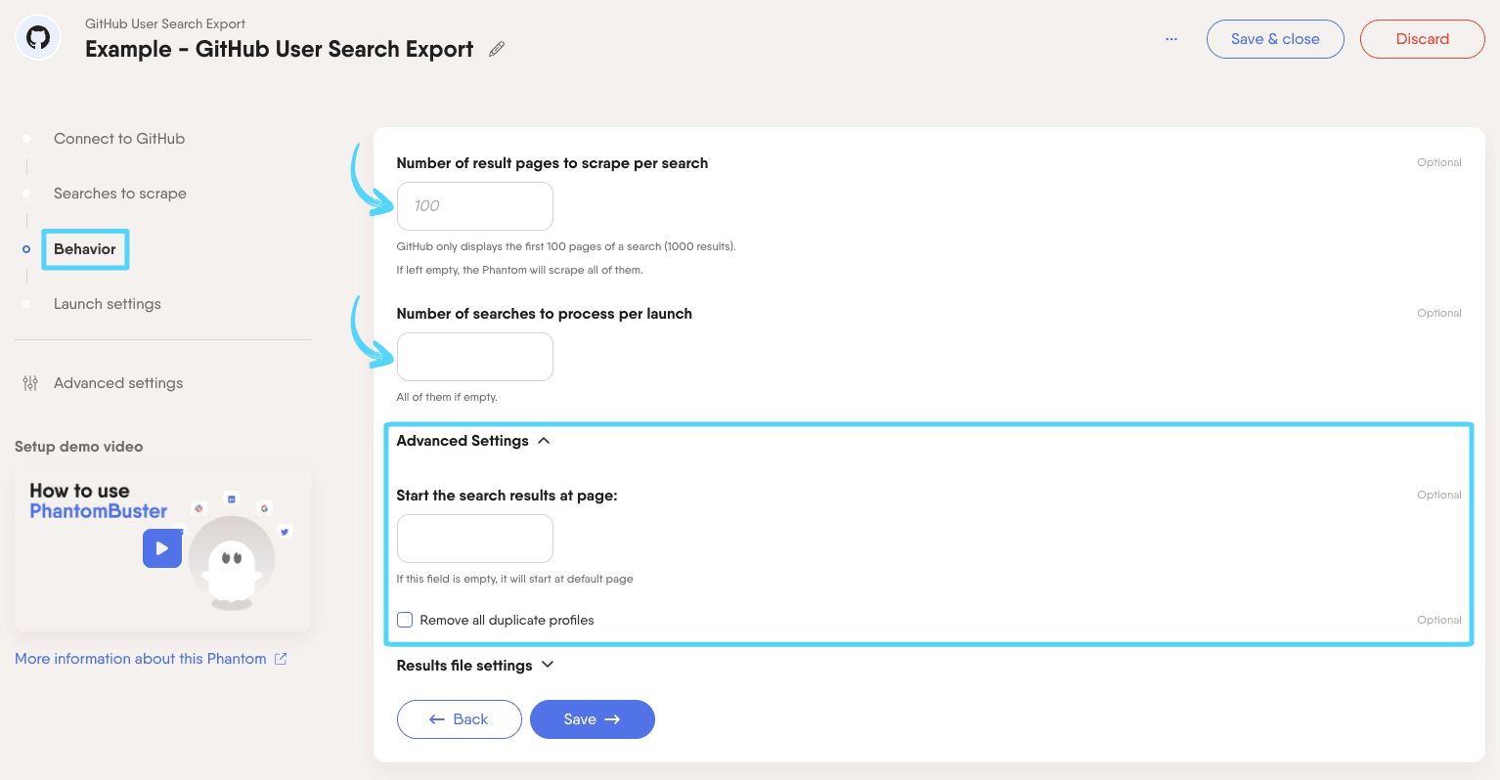Edit phantom name with pencil icon
The image size is (1500, 780).
click(497, 49)
